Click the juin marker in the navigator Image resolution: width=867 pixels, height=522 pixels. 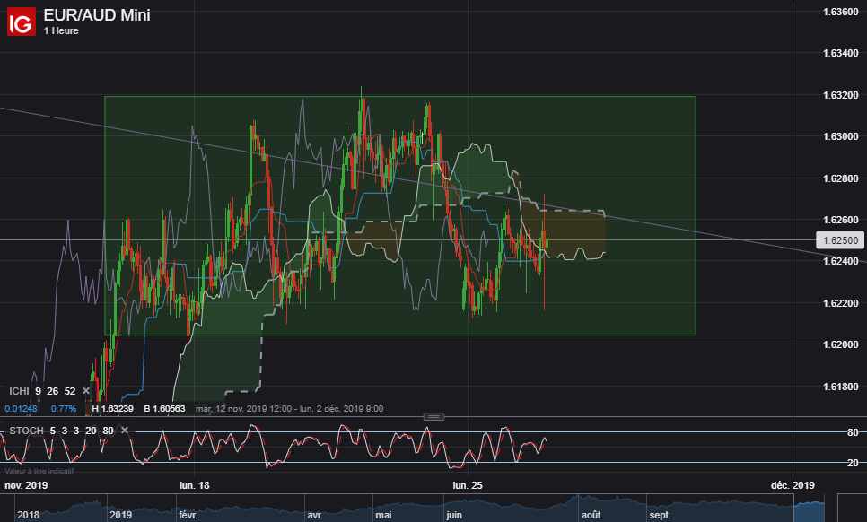coord(454,515)
